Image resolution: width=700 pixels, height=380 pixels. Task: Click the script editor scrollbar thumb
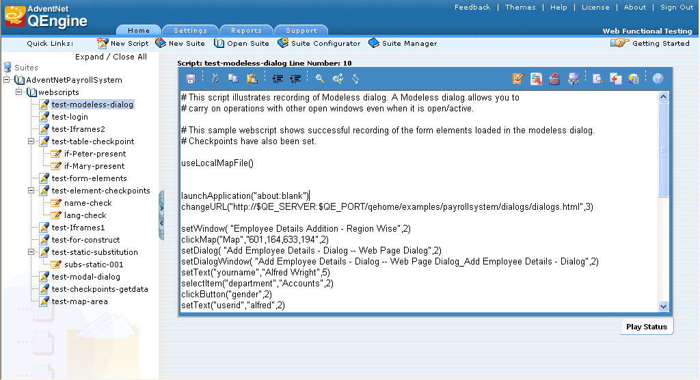tap(663, 149)
